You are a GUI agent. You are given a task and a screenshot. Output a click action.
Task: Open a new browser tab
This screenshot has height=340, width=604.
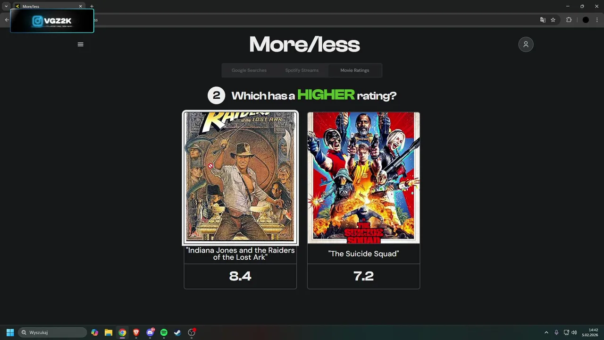[x=92, y=6]
